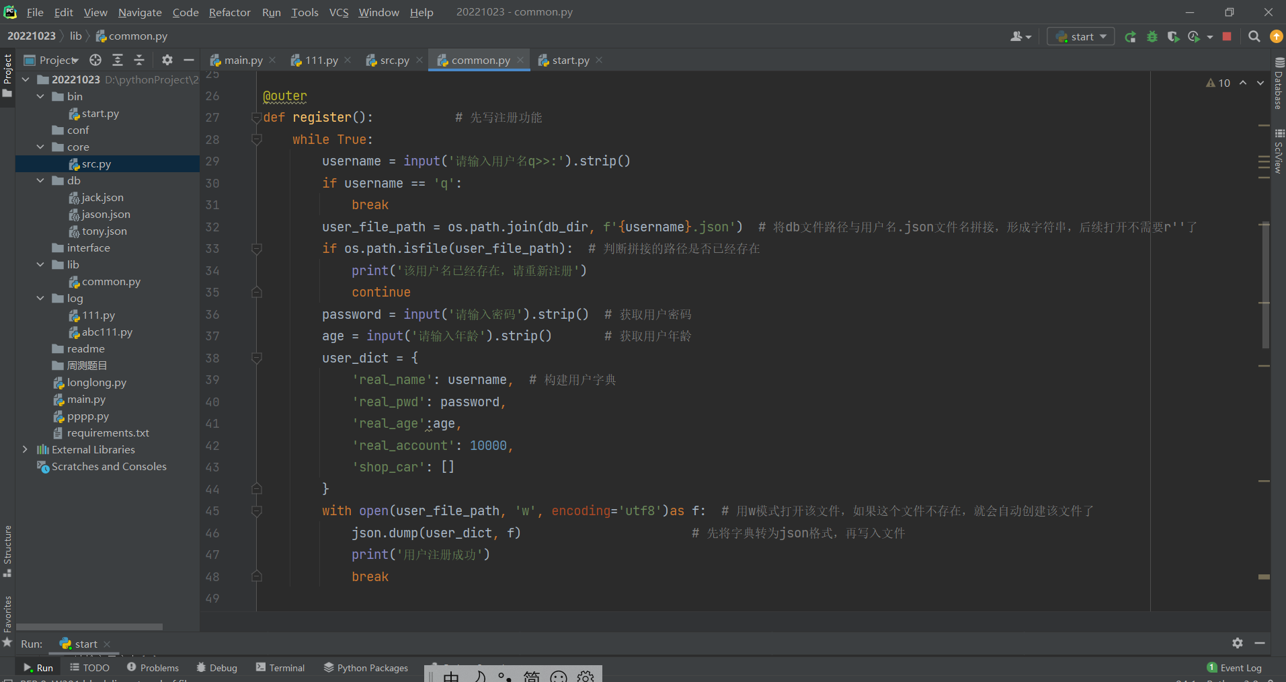Select the interface folder
1286x682 pixels.
(81, 248)
